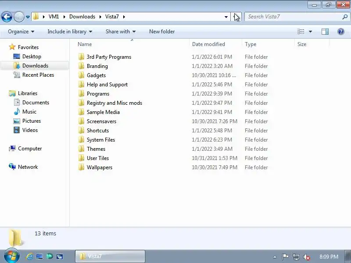Click the network tray icon
Image resolution: width=351 pixels, height=263 pixels.
point(296,257)
